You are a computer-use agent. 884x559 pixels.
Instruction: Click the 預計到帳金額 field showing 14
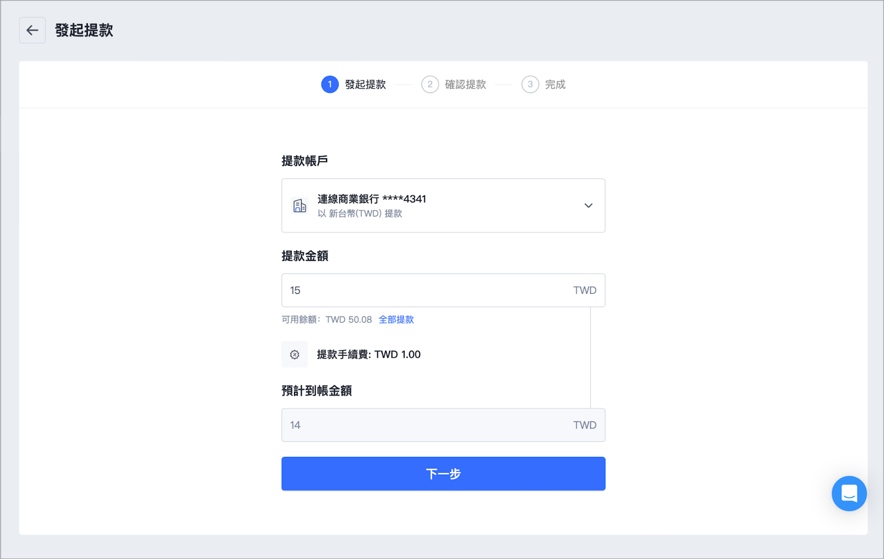[443, 425]
